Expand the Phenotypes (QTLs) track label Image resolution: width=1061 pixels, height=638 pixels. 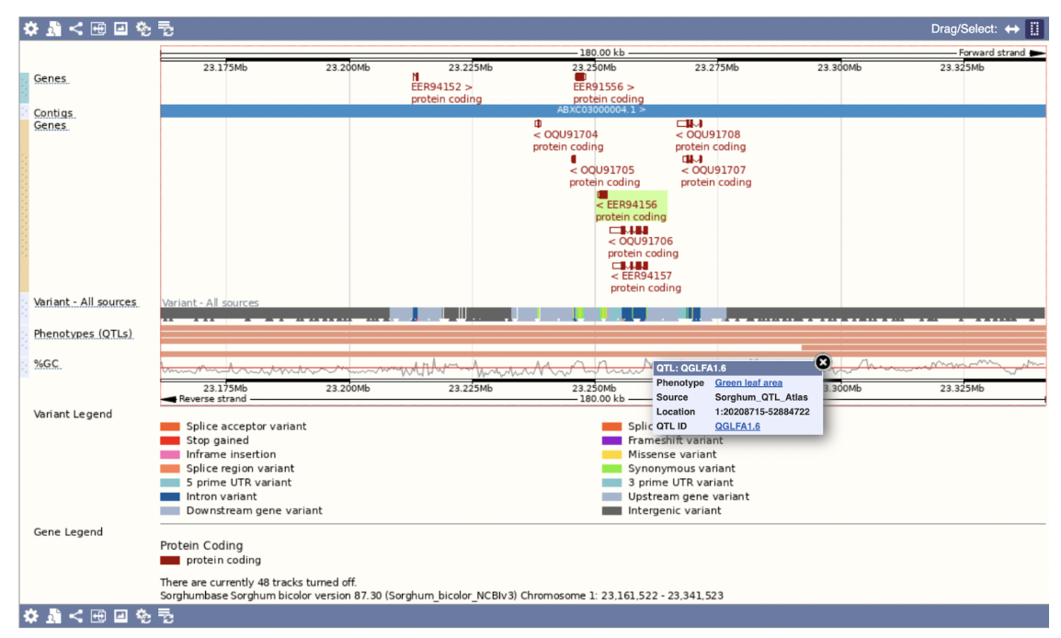pyautogui.click(x=84, y=334)
